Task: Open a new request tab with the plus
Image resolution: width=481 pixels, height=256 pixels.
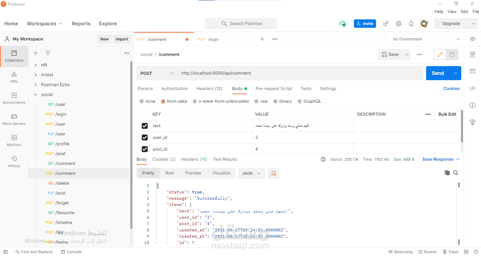Action: tap(262, 39)
